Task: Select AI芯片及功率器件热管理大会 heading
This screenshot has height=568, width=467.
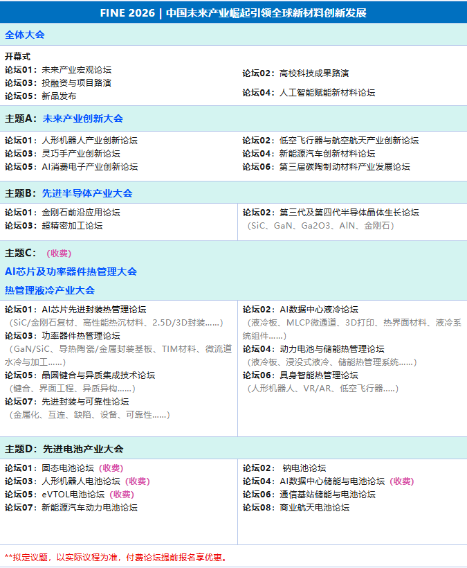Action: [71, 272]
